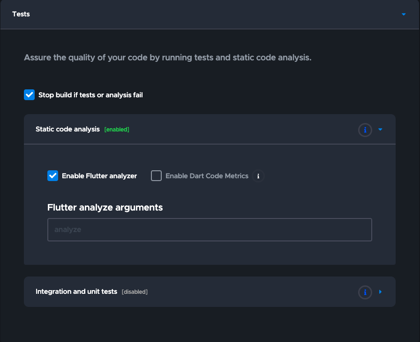The width and height of the screenshot is (420, 342).
Task: Click the disabled status badge
Action: pos(135,292)
